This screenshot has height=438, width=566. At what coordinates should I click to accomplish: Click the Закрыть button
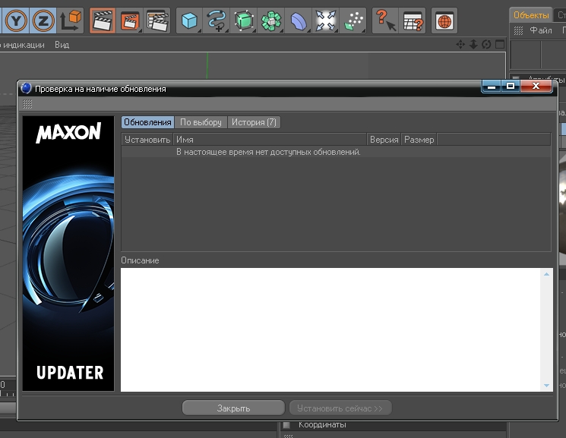click(233, 408)
